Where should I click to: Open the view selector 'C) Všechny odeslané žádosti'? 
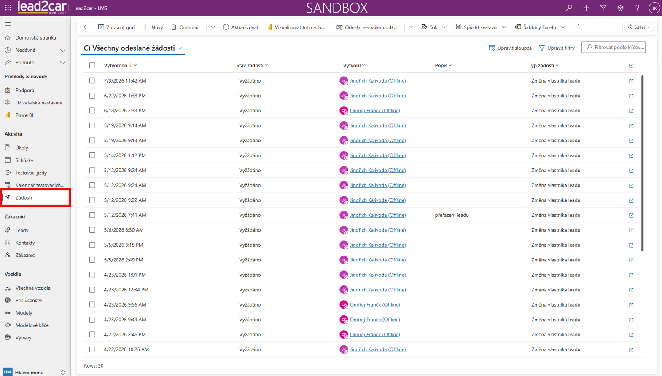point(133,48)
